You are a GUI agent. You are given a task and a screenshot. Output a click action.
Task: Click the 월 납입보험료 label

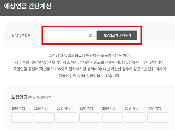click(21, 35)
